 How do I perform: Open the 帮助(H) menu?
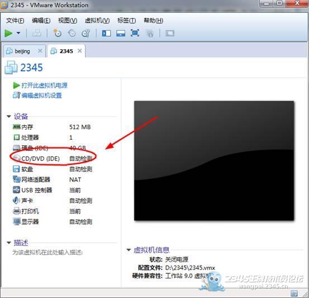[153, 20]
